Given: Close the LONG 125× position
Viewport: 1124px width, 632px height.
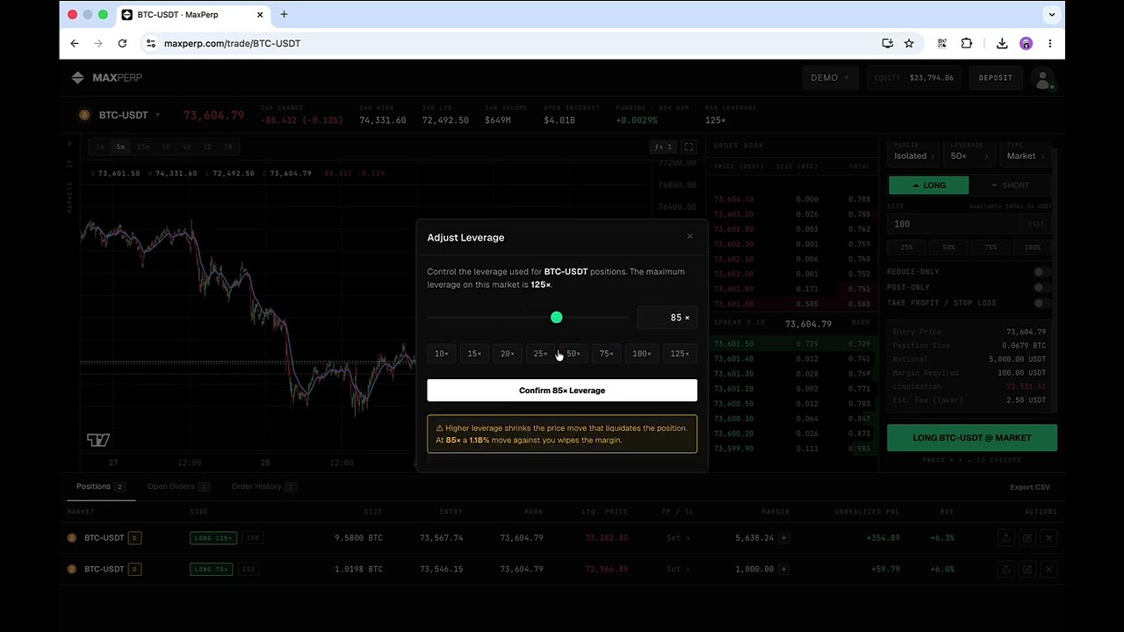Looking at the screenshot, I should click(1048, 538).
